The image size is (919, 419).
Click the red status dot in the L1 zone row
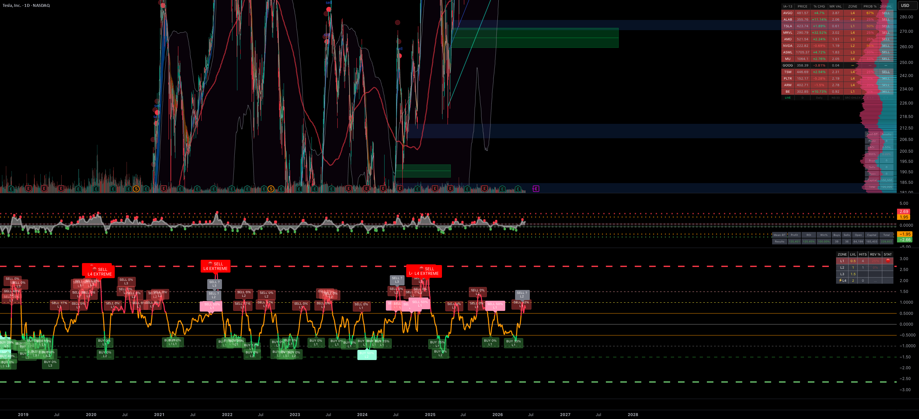click(x=888, y=261)
